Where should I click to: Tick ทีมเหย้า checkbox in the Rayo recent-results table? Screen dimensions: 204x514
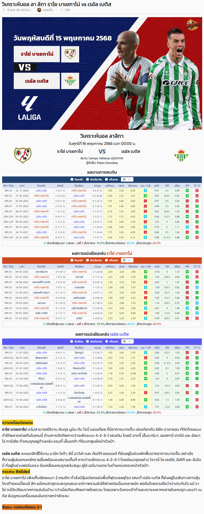72,260
